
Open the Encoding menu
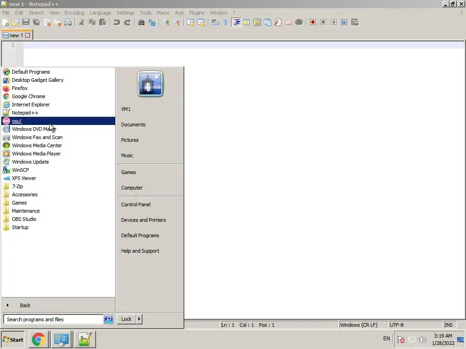[74, 13]
